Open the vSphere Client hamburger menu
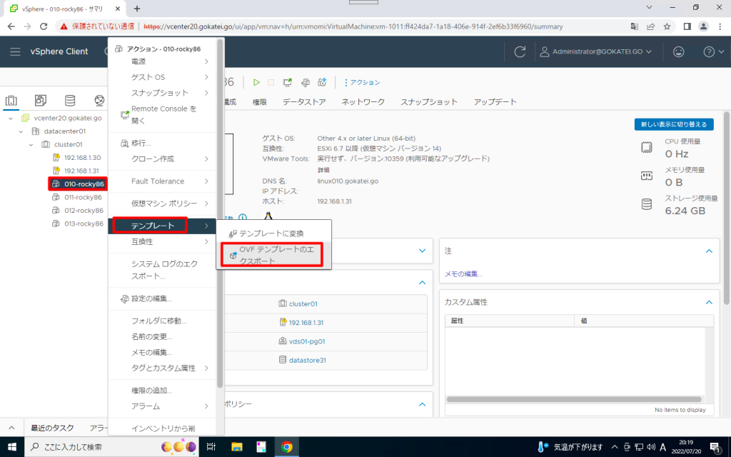 point(16,51)
